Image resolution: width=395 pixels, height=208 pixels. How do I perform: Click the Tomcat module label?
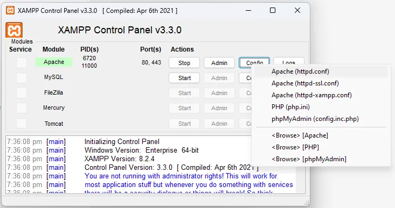tap(54, 124)
